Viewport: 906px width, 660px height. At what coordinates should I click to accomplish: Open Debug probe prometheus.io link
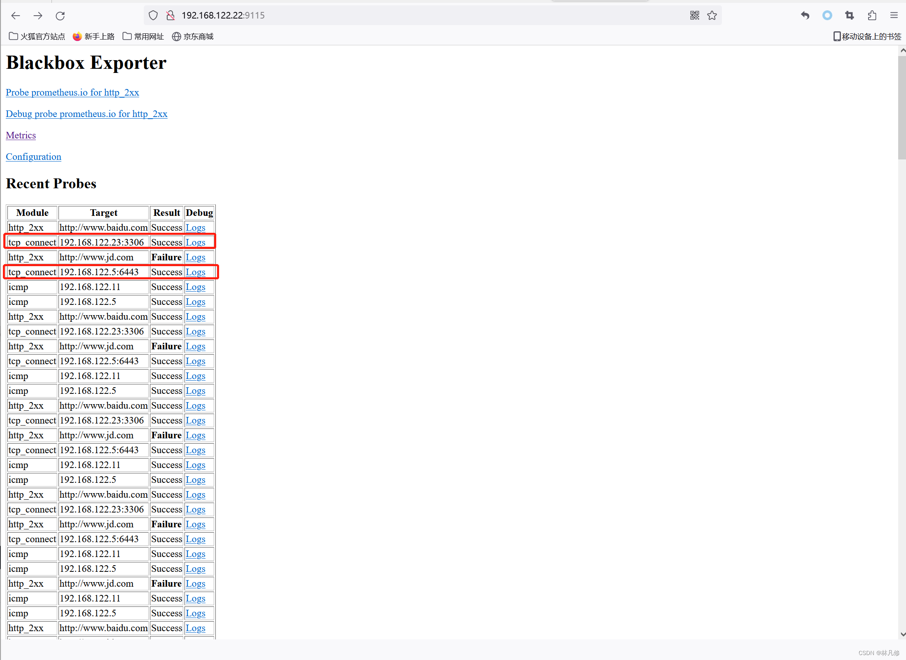tap(86, 114)
